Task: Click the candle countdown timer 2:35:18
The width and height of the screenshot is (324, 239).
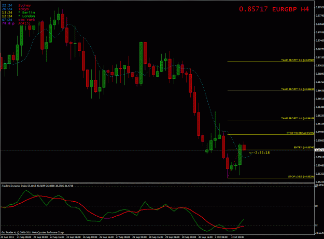Action: 259,152
